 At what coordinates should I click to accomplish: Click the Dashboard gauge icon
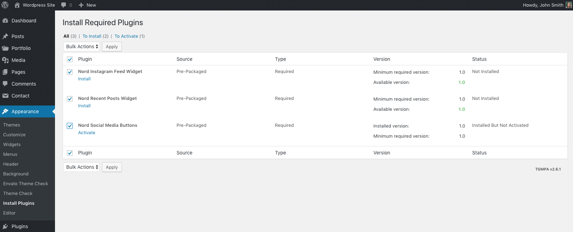point(5,21)
